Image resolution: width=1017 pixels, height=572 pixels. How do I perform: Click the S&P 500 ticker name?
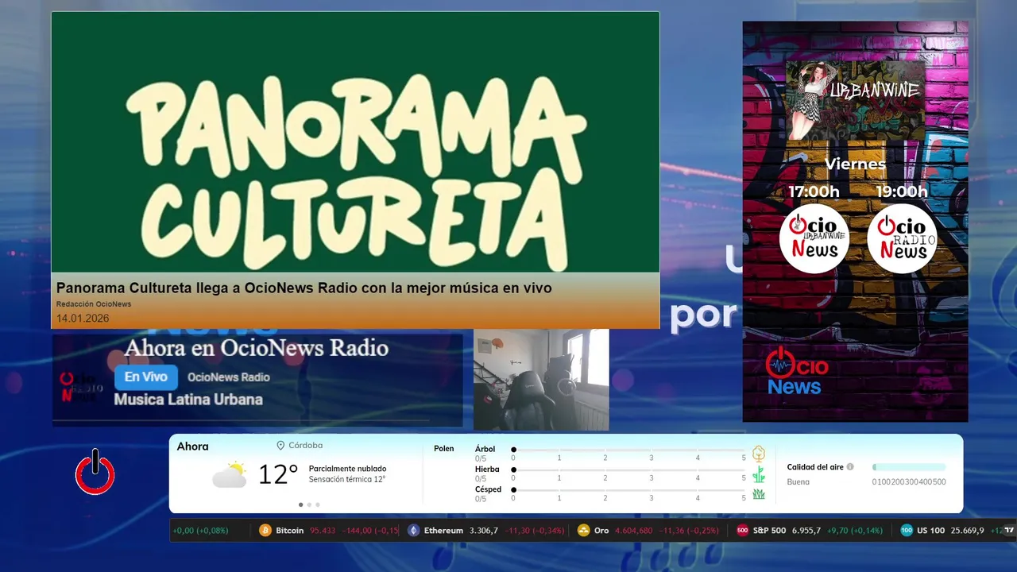coord(769,531)
